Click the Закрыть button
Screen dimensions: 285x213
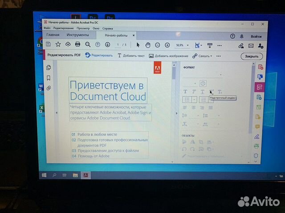pyautogui.click(x=252, y=56)
